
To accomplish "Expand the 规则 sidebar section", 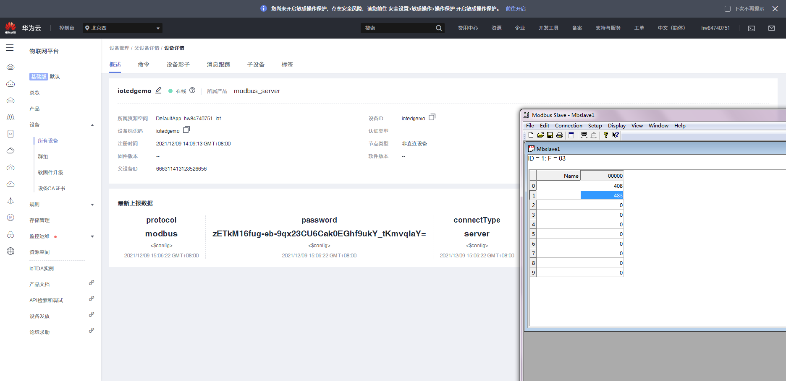I will [92, 205].
